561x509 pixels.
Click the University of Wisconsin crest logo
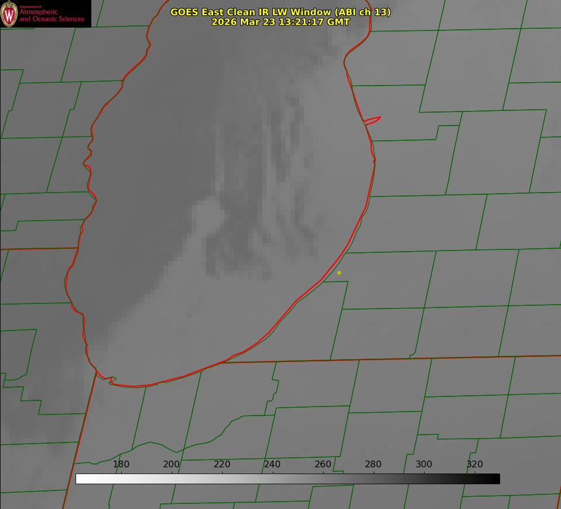coord(9,14)
